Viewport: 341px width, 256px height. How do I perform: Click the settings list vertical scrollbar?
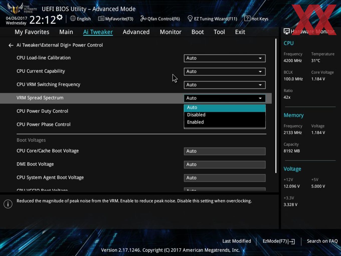pos(276,106)
